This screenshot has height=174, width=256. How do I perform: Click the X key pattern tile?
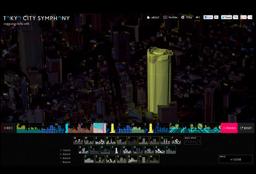pos(100,159)
